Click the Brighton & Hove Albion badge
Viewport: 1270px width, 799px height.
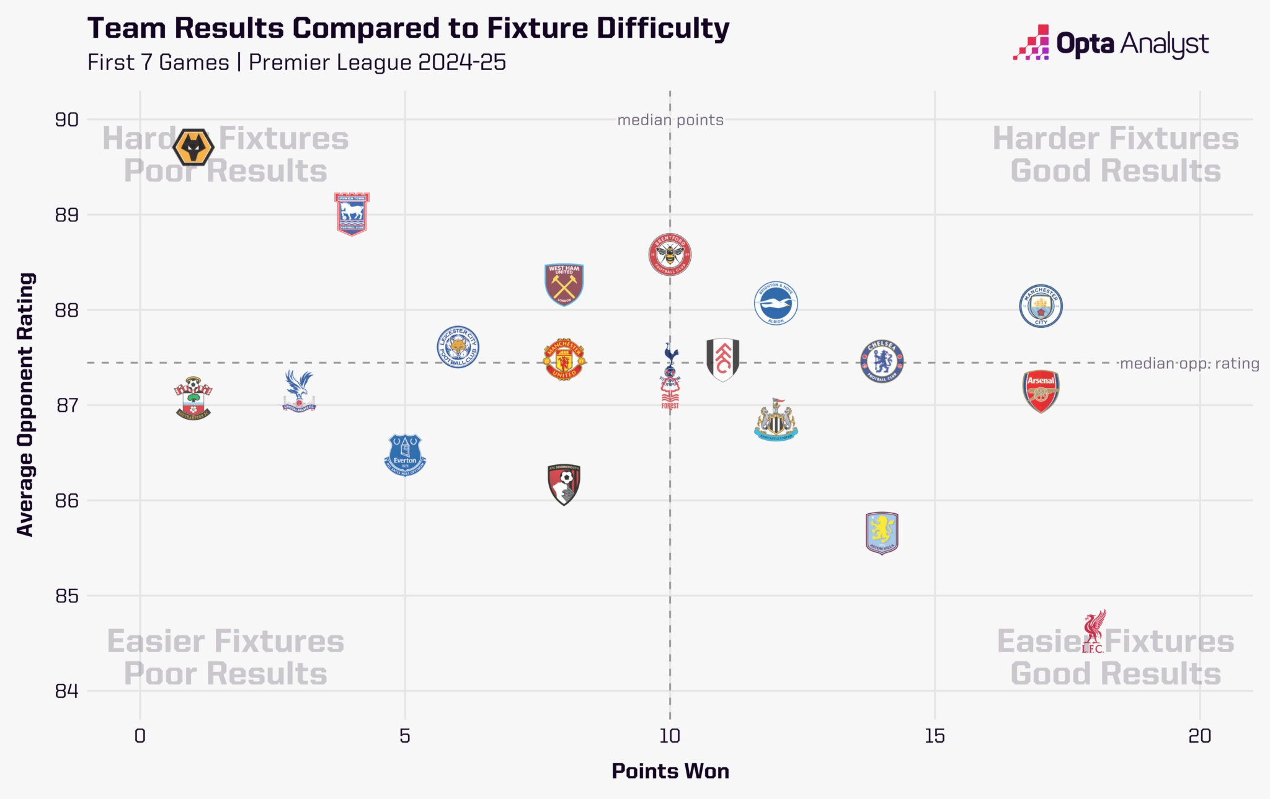click(776, 303)
